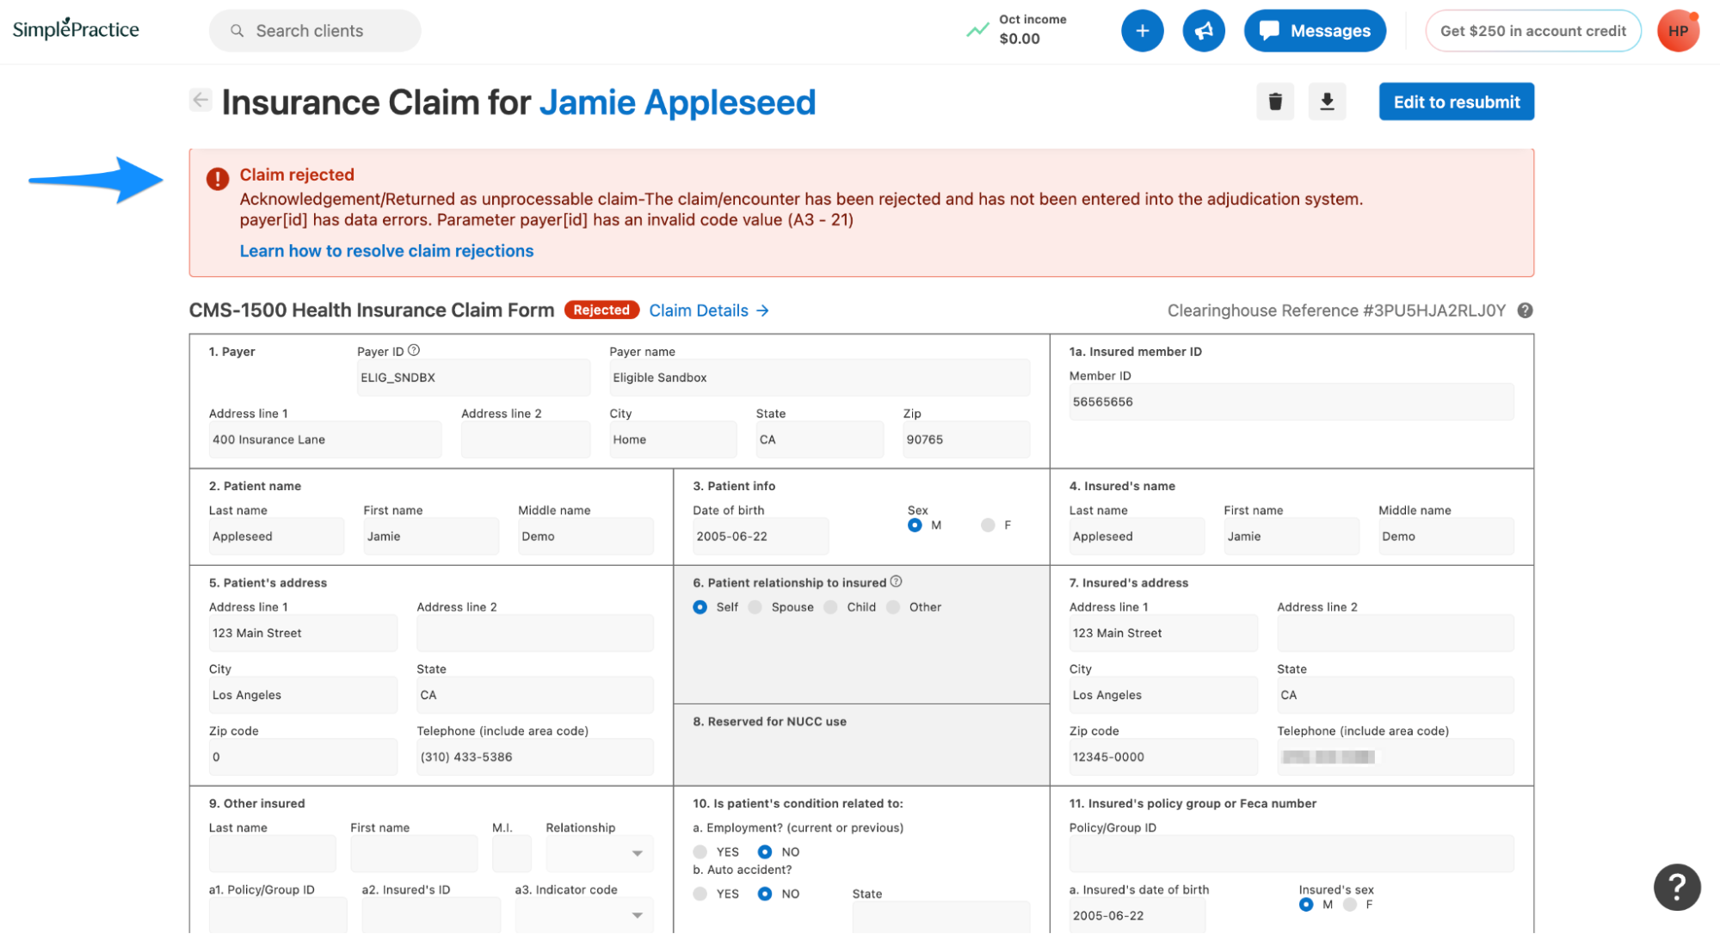Select F for patient sex
The image size is (1720, 934).
[988, 525]
